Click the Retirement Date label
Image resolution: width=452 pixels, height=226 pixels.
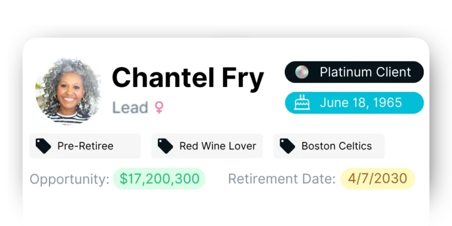[x=282, y=179]
